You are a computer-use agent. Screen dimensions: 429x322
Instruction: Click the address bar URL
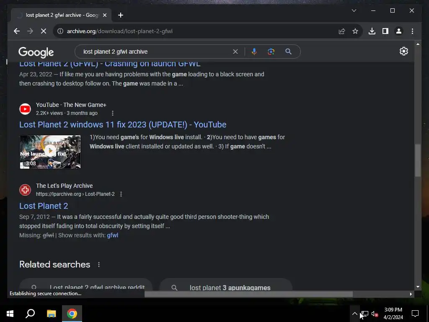coord(119,31)
